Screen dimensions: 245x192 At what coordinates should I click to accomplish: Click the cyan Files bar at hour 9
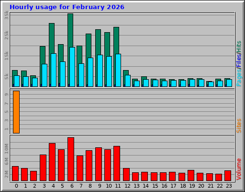click(x=100, y=71)
